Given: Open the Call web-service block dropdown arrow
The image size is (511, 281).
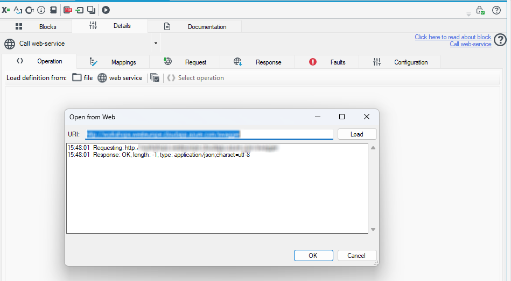Looking at the screenshot, I should pyautogui.click(x=156, y=44).
